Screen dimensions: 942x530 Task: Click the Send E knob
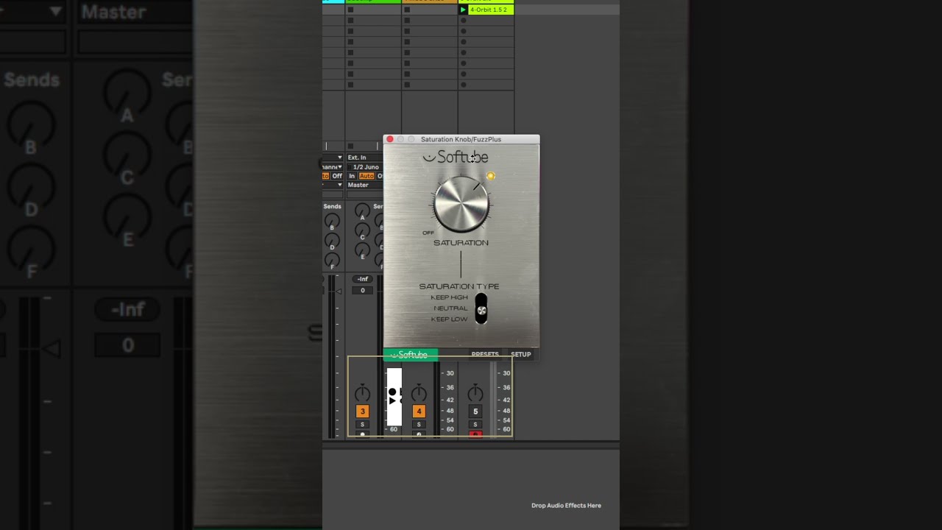[362, 252]
